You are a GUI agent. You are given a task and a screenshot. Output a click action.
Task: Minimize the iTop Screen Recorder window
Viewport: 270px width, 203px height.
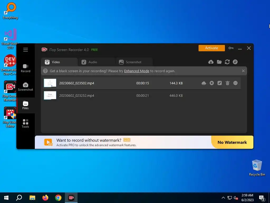click(240, 48)
